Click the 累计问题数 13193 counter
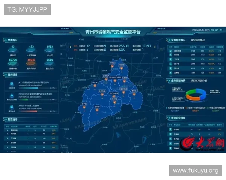This screenshot has height=180, width=226. pos(142,46)
